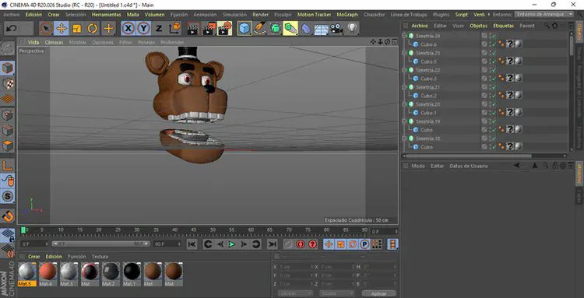Open Edición menu in Material Manager

click(x=54, y=257)
